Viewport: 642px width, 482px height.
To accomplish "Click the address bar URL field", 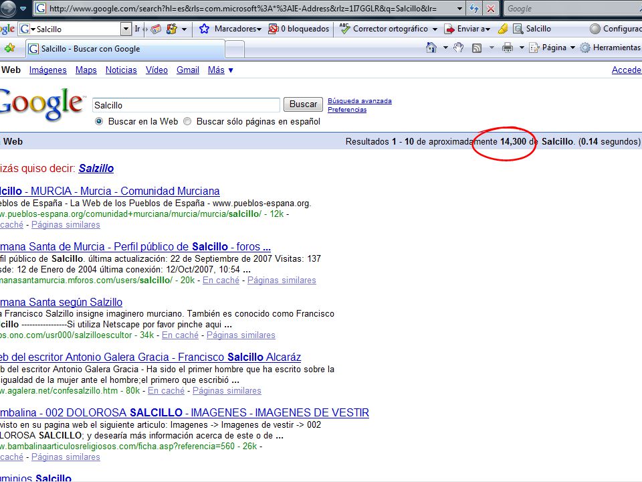I will [245, 8].
